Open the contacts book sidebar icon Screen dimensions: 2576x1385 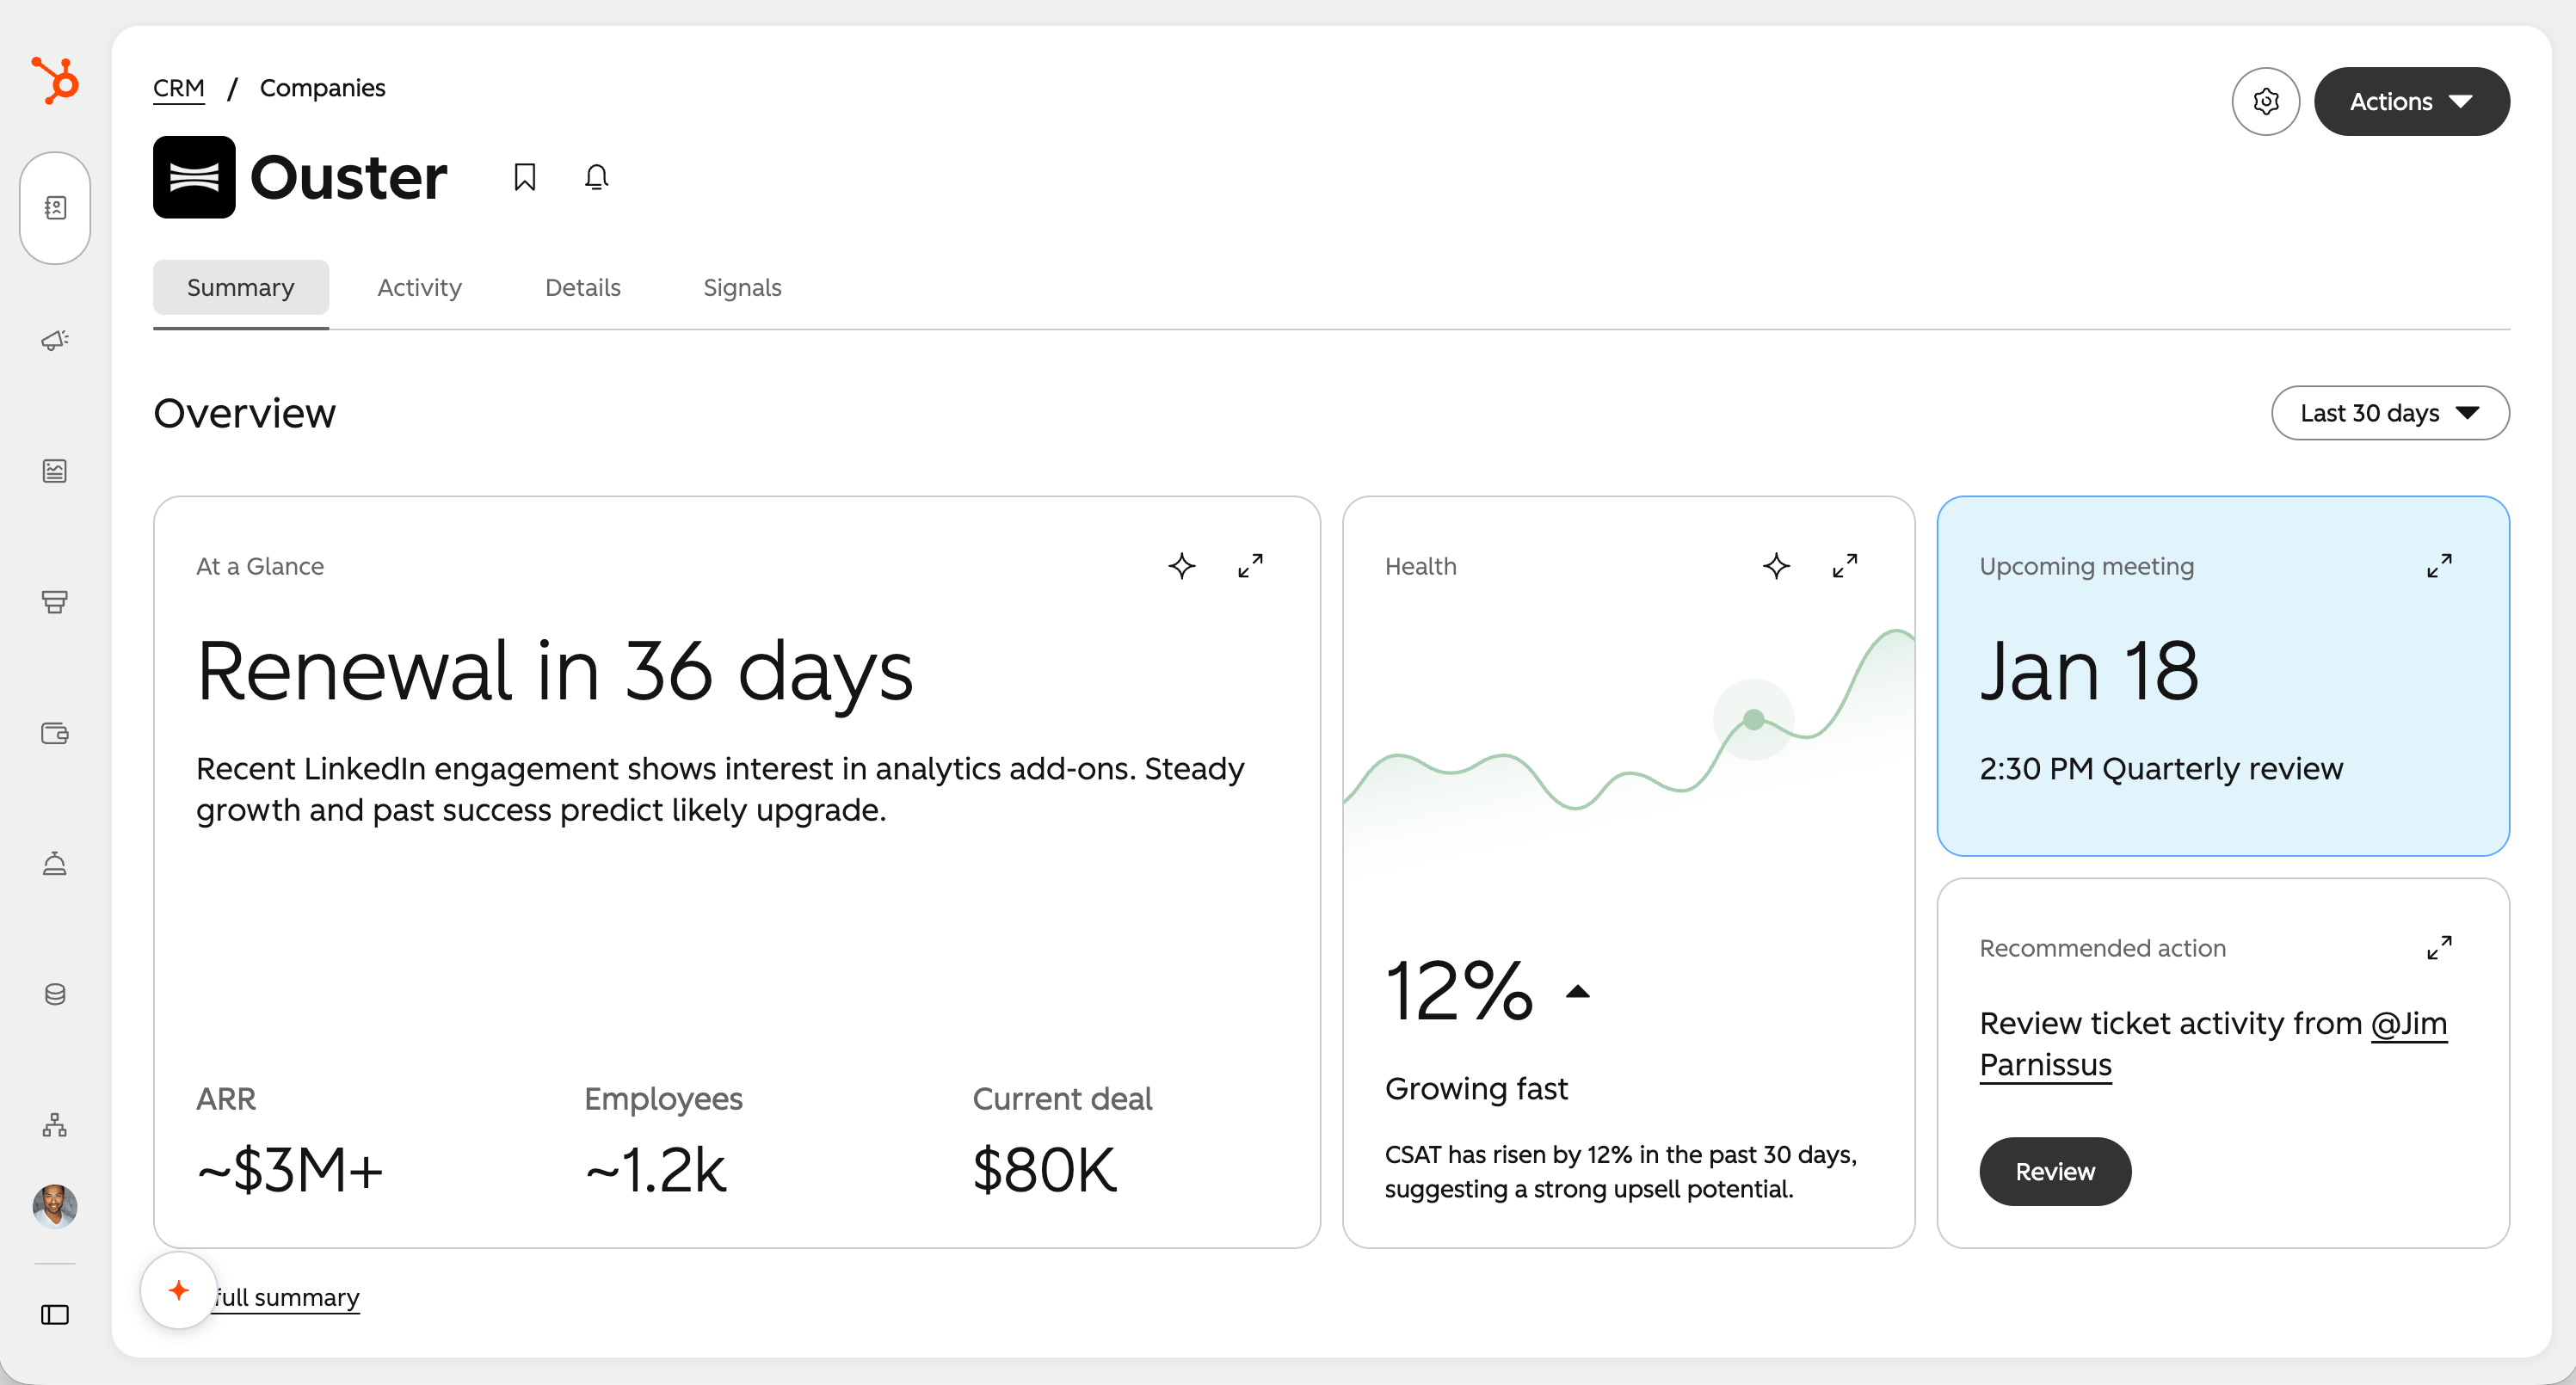pyautogui.click(x=55, y=208)
